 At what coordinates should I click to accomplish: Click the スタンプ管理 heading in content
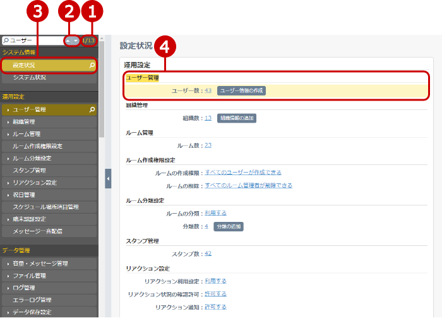pos(142,241)
